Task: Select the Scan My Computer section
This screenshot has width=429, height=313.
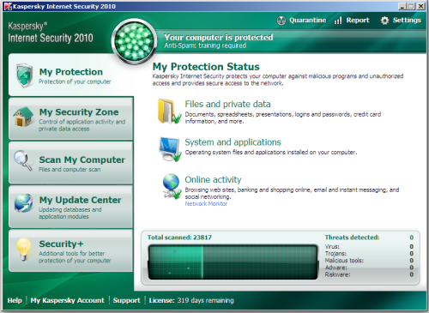Action: tap(71, 163)
